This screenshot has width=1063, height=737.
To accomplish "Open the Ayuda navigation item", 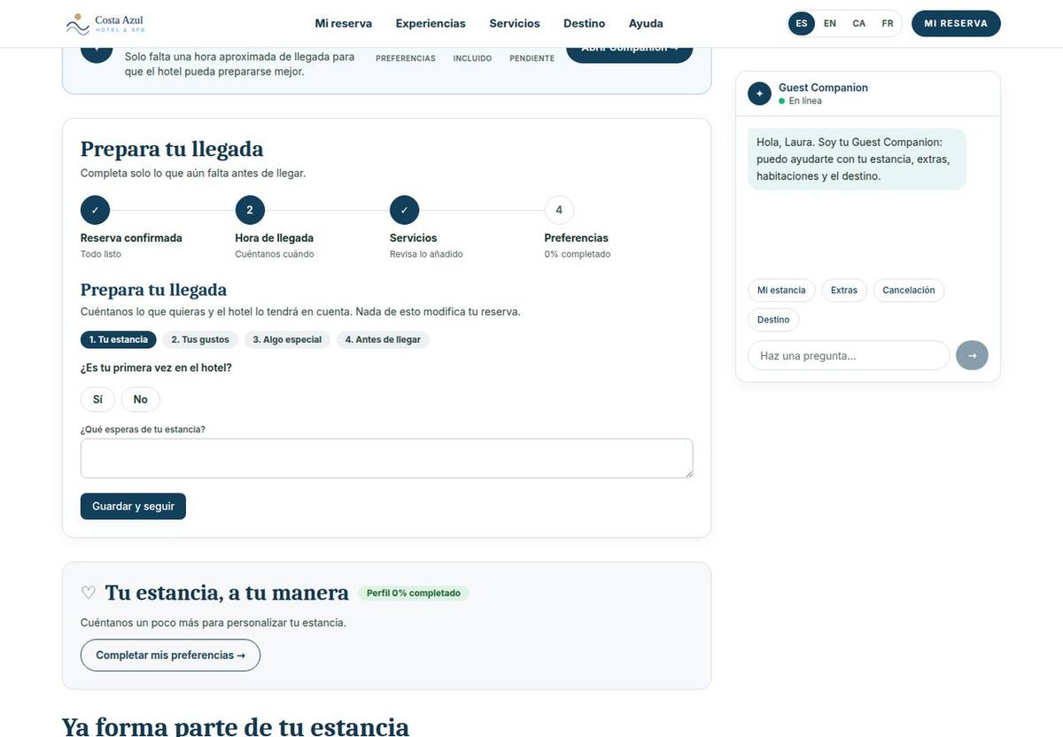I will tap(646, 24).
